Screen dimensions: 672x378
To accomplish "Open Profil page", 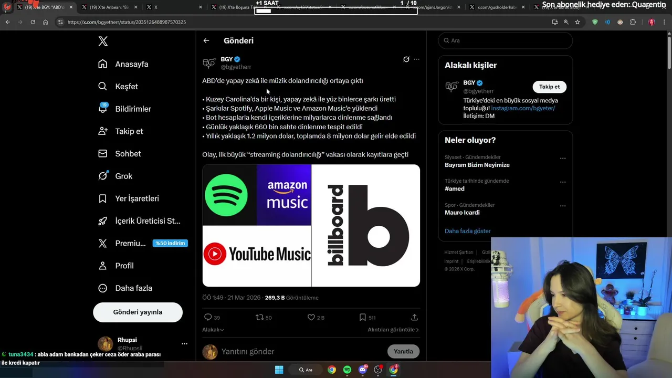I will [x=115, y=266].
